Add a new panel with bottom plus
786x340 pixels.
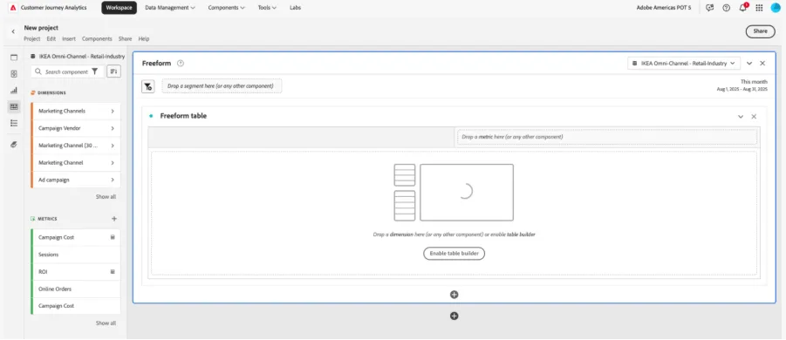point(455,316)
